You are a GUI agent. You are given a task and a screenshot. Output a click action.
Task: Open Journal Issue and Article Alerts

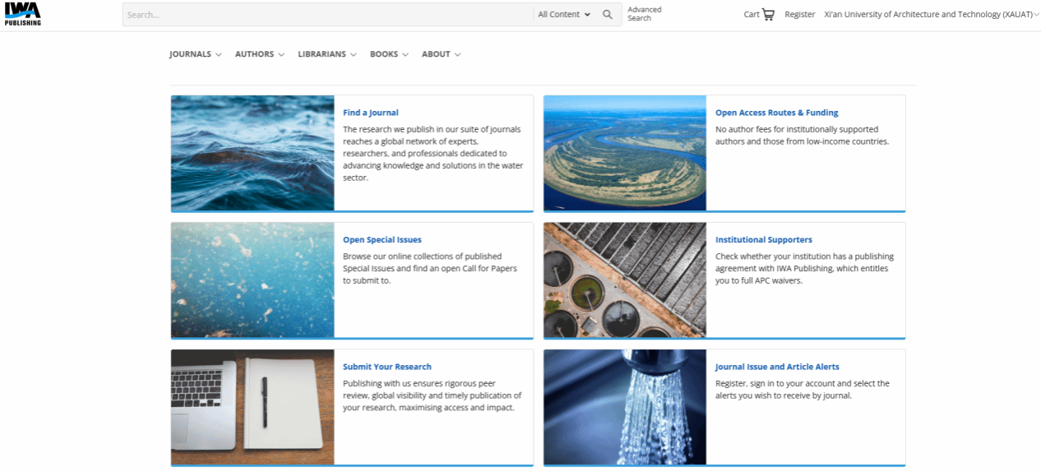point(777,367)
